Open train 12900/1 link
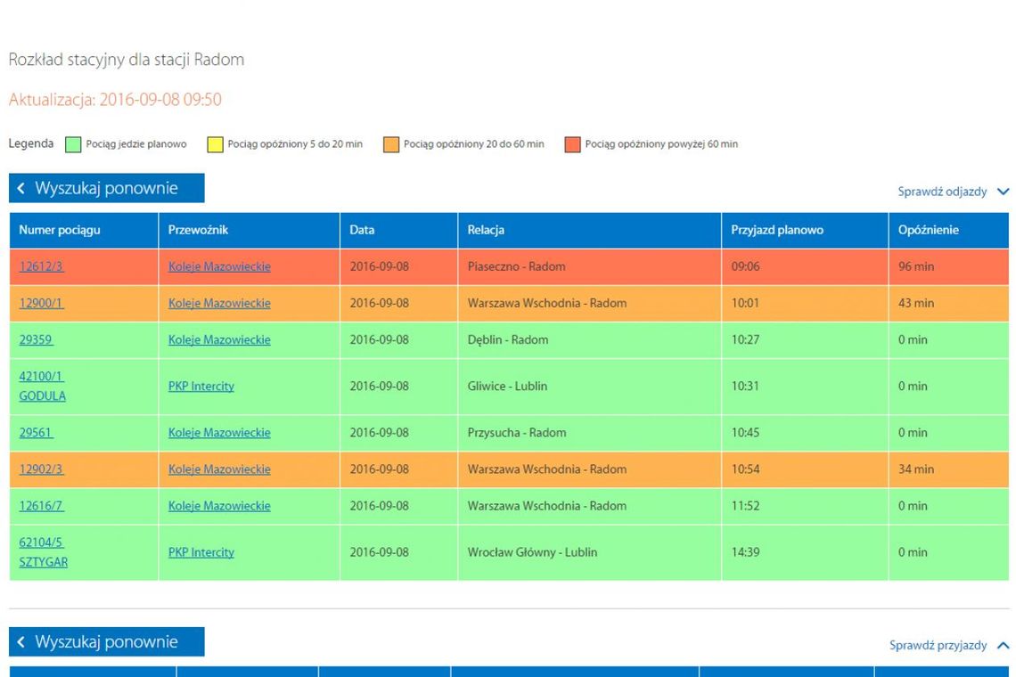 point(41,303)
